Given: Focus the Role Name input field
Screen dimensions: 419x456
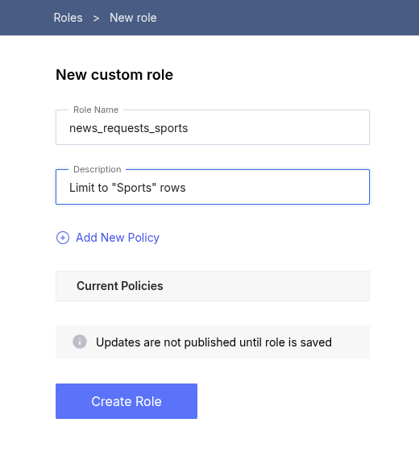Looking at the screenshot, I should (213, 127).
